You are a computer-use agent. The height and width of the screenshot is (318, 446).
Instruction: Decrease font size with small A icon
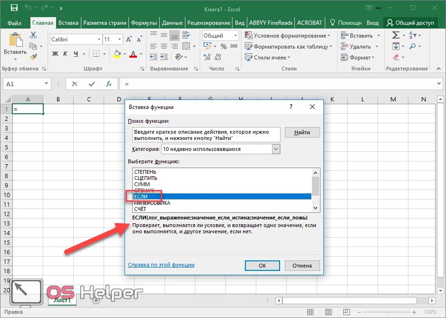[139, 40]
